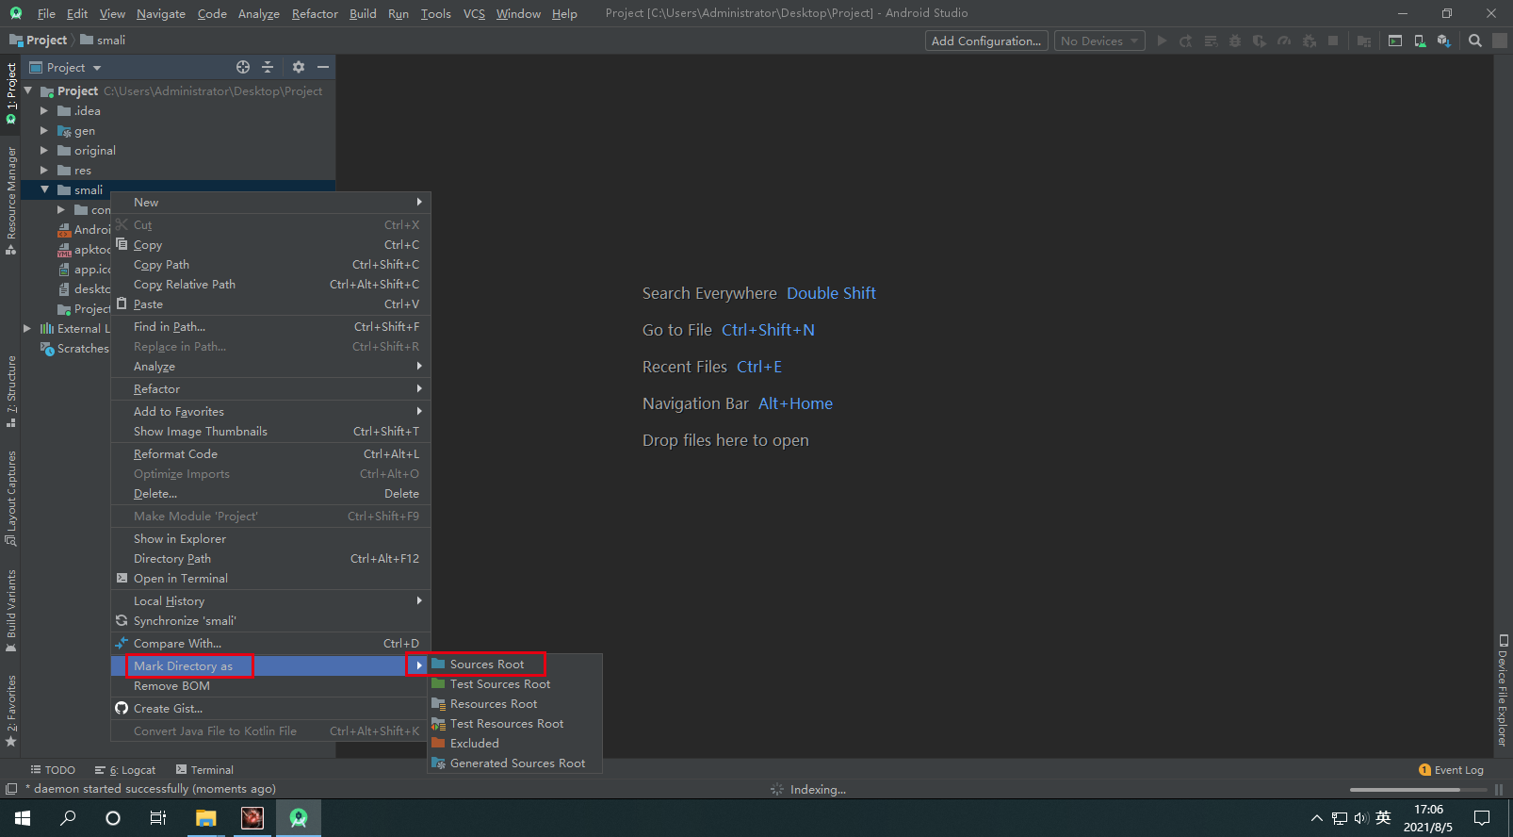Open notification center in taskbar
Viewport: 1513px width, 837px height.
[1482, 817]
